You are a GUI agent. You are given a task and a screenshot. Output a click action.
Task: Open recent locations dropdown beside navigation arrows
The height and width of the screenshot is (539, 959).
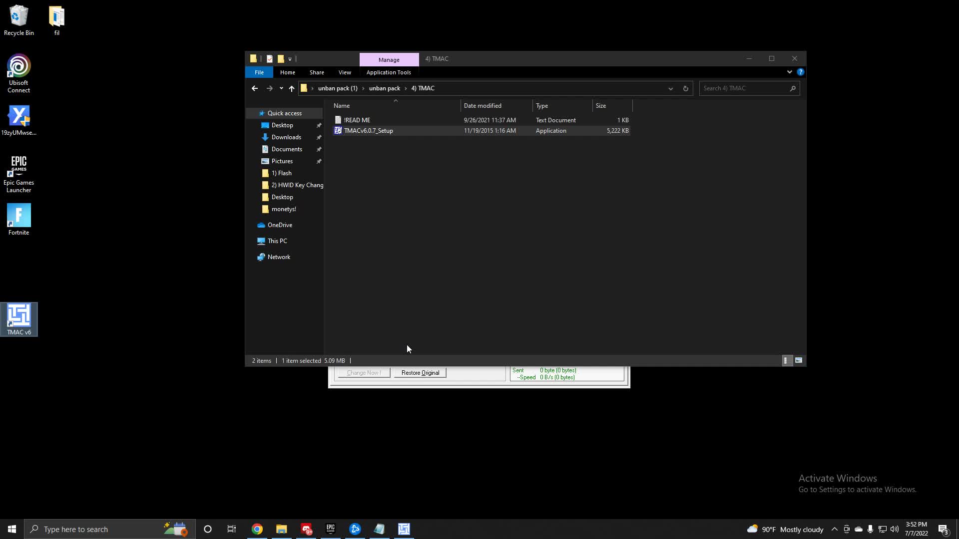(x=281, y=88)
